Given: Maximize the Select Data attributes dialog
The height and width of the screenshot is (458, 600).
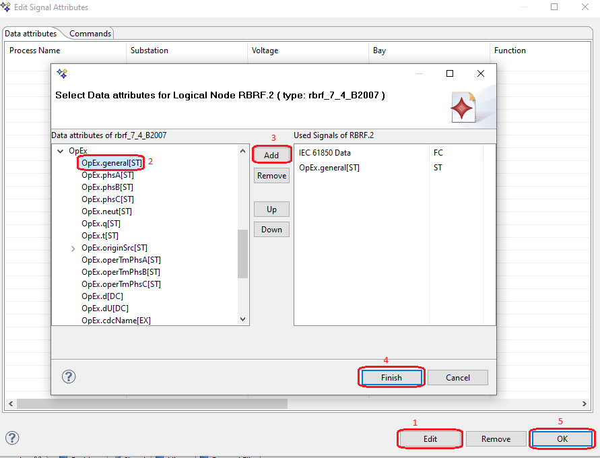Looking at the screenshot, I should (450, 73).
